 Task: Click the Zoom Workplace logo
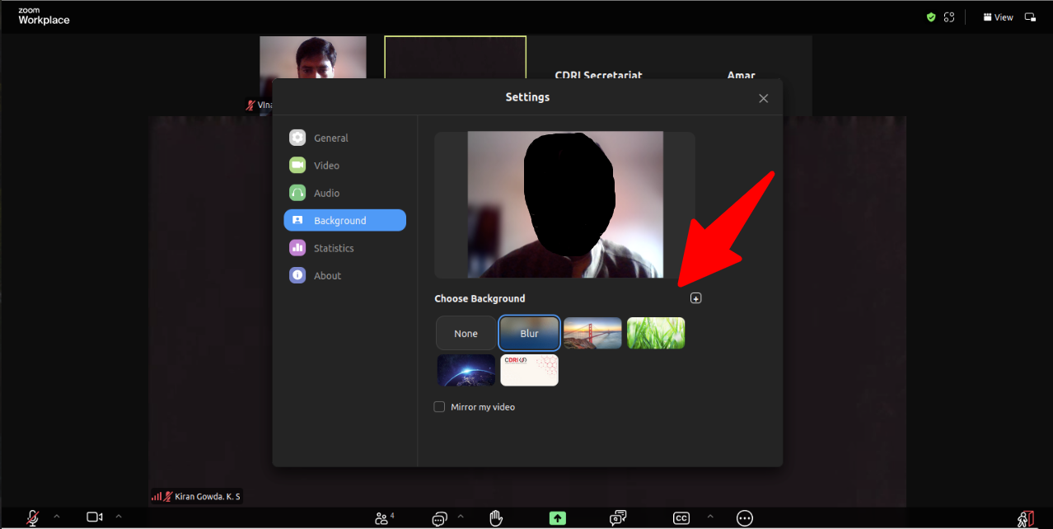(x=44, y=16)
